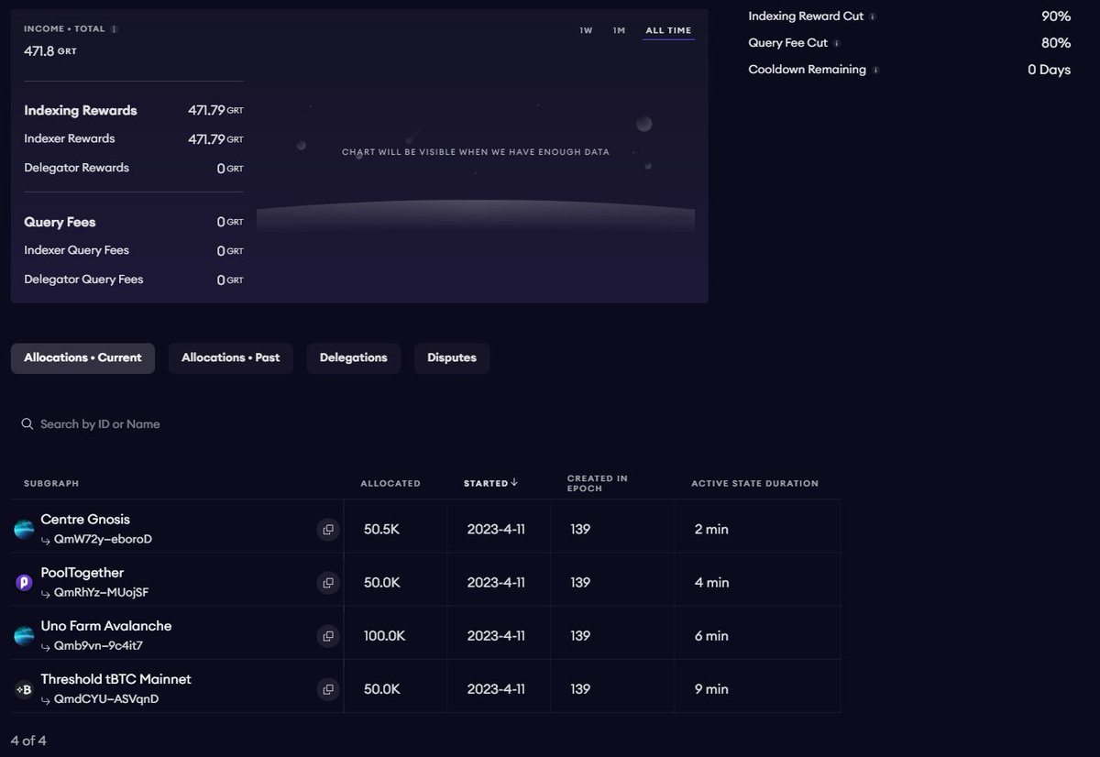Click info icon next to Query Fee Cut
Image resolution: width=1100 pixels, height=757 pixels.
click(836, 43)
